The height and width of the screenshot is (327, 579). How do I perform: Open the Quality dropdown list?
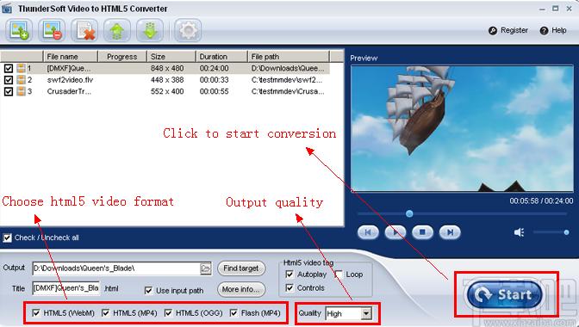[x=366, y=314]
